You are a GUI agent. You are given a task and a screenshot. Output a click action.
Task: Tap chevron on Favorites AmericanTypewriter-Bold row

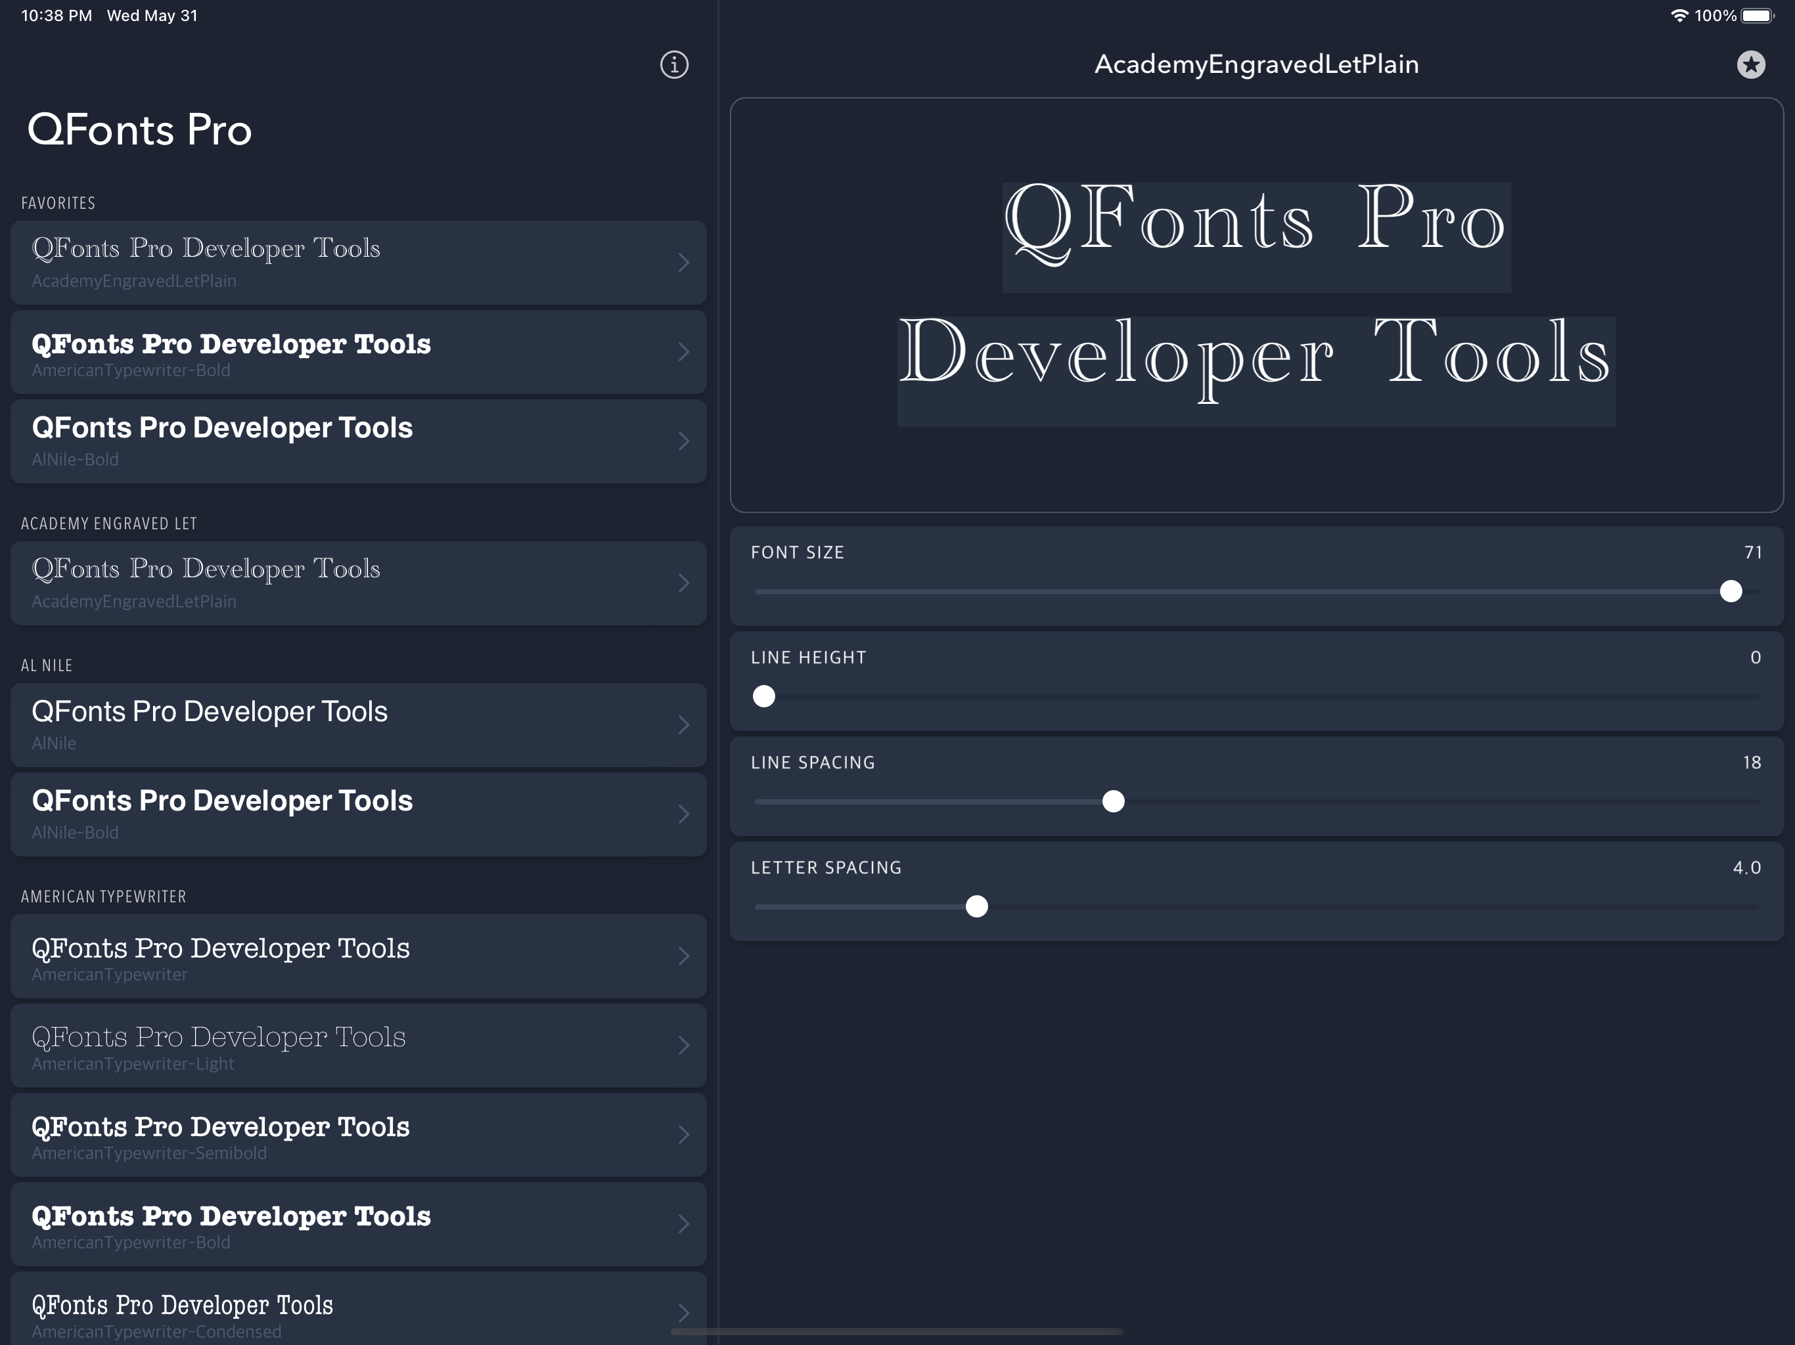[683, 352]
